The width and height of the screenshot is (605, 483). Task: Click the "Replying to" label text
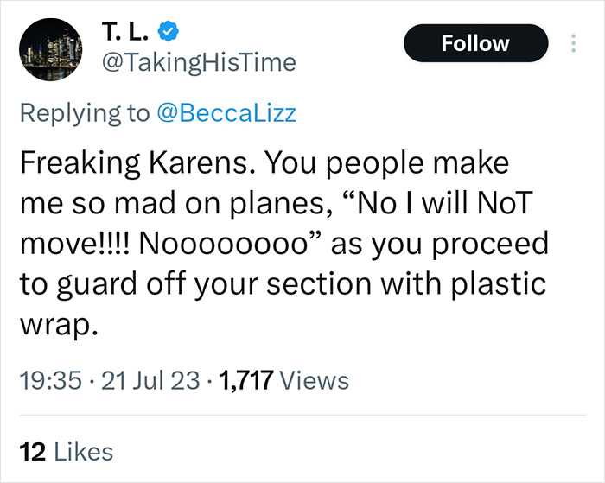click(83, 114)
